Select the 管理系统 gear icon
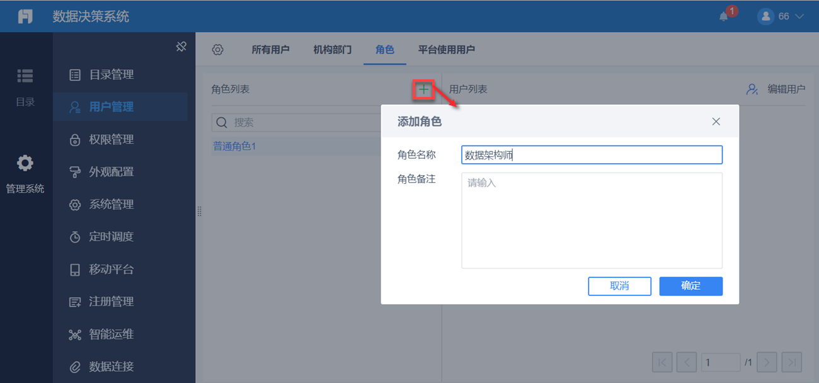The image size is (819, 383). pyautogui.click(x=25, y=163)
